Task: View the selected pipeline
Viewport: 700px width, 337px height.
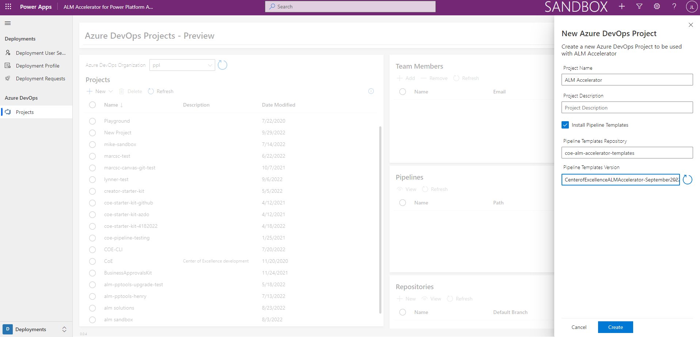Action: point(407,189)
